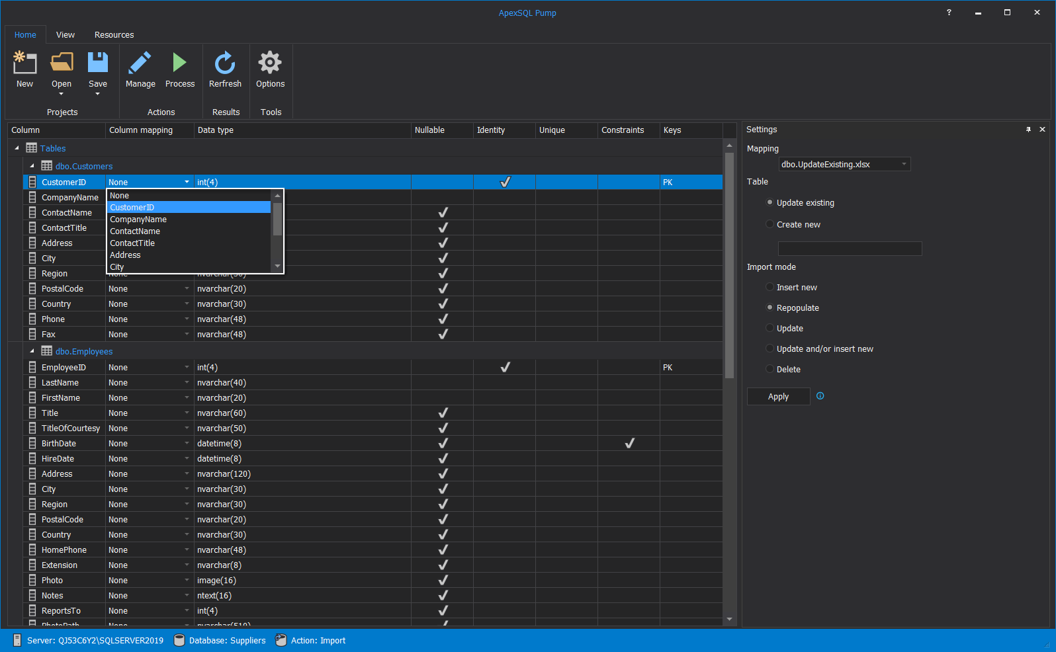The image size is (1056, 652).
Task: Click the CompanyName column icon
Action: (32, 197)
